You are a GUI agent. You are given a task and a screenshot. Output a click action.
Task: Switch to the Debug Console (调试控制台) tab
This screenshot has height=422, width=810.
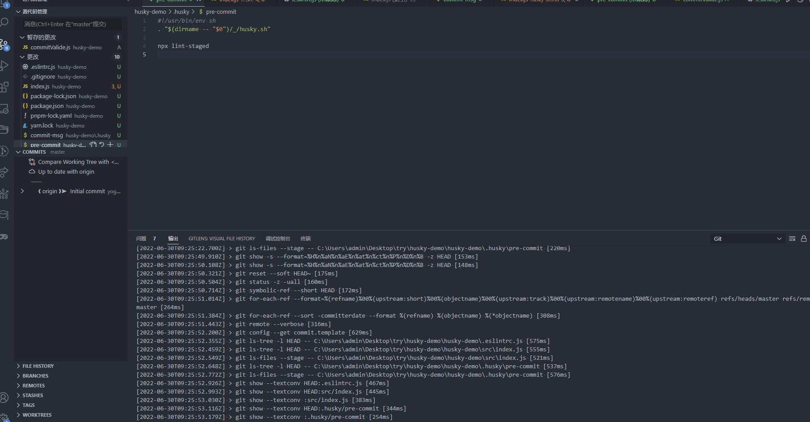pos(278,239)
